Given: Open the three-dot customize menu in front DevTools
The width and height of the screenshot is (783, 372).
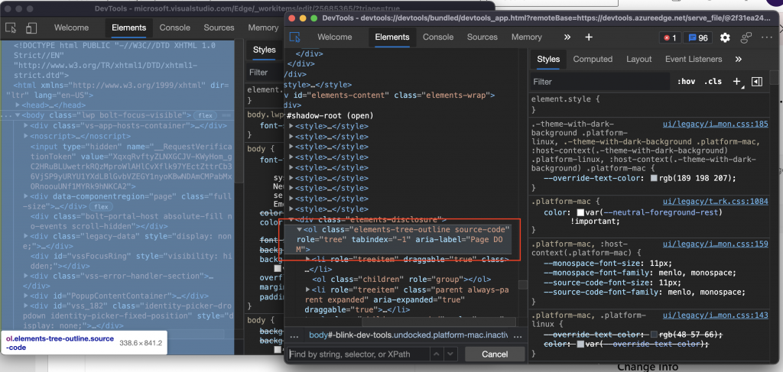Looking at the screenshot, I should tap(767, 38).
